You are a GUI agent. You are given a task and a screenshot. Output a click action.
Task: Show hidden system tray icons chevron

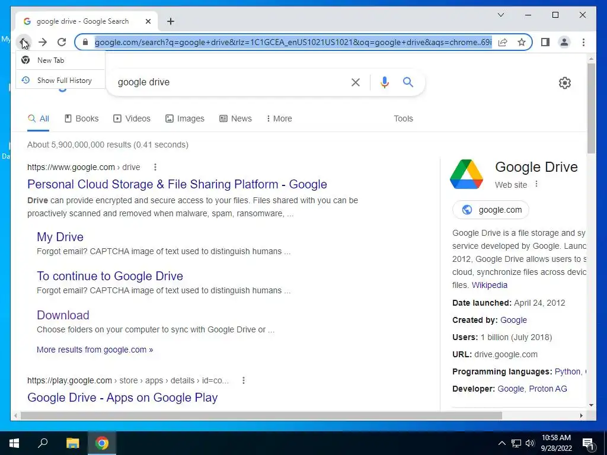click(501, 443)
